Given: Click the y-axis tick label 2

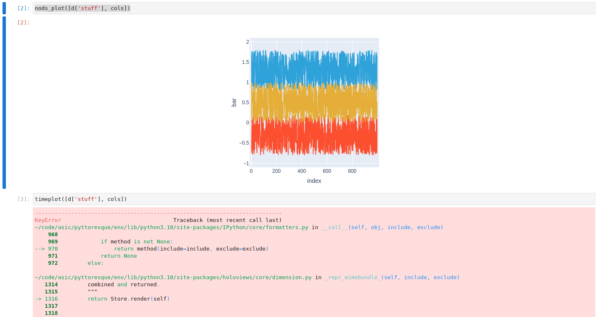Looking at the screenshot, I should [247, 42].
